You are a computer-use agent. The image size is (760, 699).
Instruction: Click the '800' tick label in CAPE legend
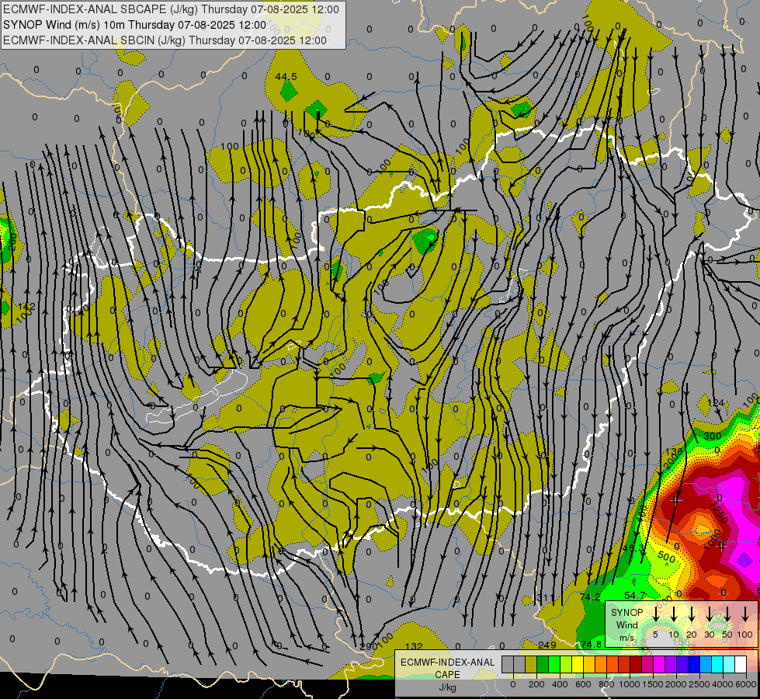click(x=606, y=684)
